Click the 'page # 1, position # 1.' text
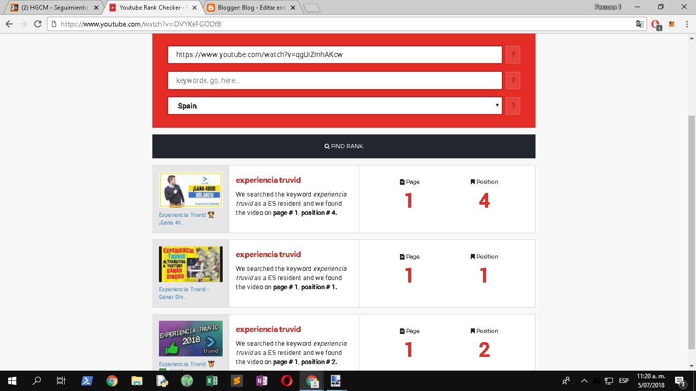 click(x=305, y=287)
